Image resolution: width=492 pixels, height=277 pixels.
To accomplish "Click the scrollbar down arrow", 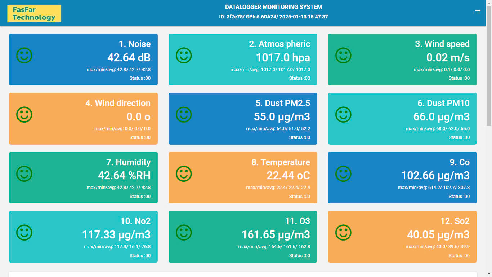I will [x=489, y=274].
